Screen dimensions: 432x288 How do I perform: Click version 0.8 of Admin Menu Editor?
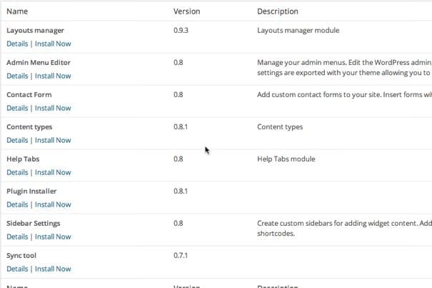click(x=179, y=62)
